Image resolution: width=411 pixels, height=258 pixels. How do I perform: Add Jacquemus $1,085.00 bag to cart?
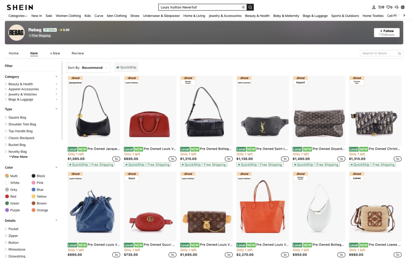coord(116,159)
